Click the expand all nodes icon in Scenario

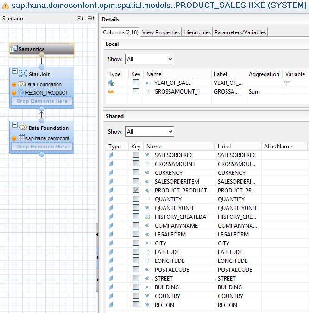[80, 19]
